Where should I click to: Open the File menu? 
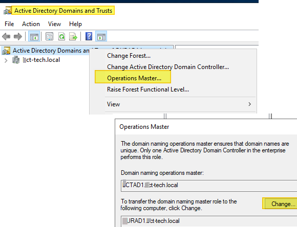(x=9, y=24)
